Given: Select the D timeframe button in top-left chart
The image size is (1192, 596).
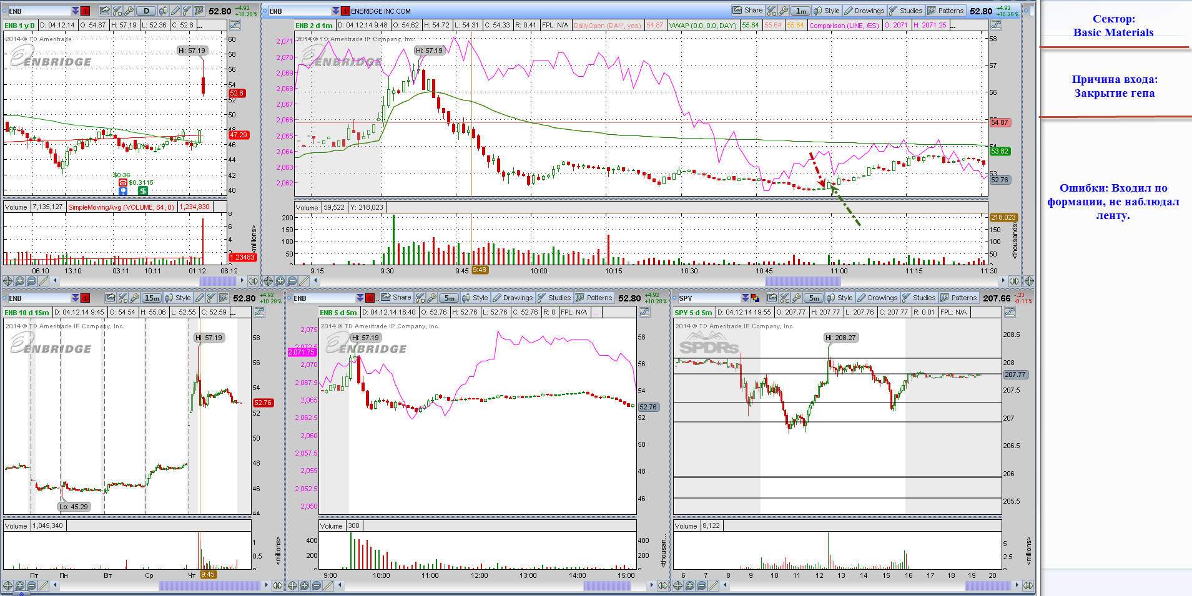Looking at the screenshot, I should pos(146,11).
